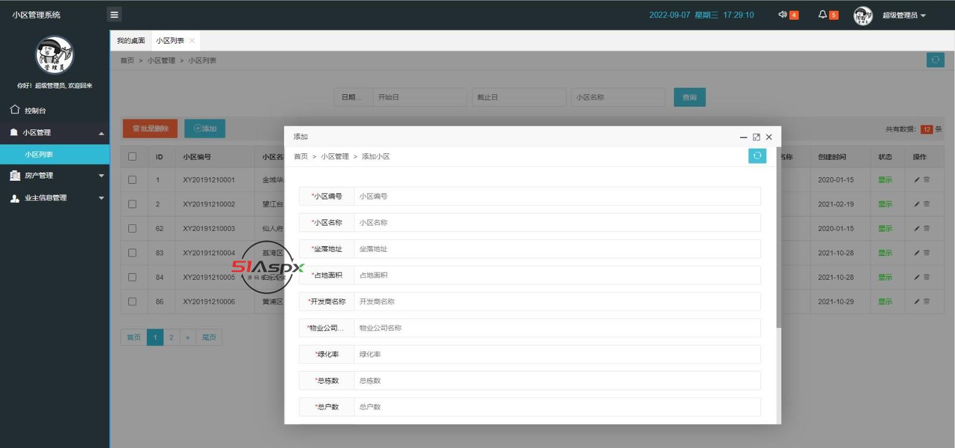The width and height of the screenshot is (955, 448).
Task: Focus the 小区编号 field in the dialog
Action: (557, 196)
